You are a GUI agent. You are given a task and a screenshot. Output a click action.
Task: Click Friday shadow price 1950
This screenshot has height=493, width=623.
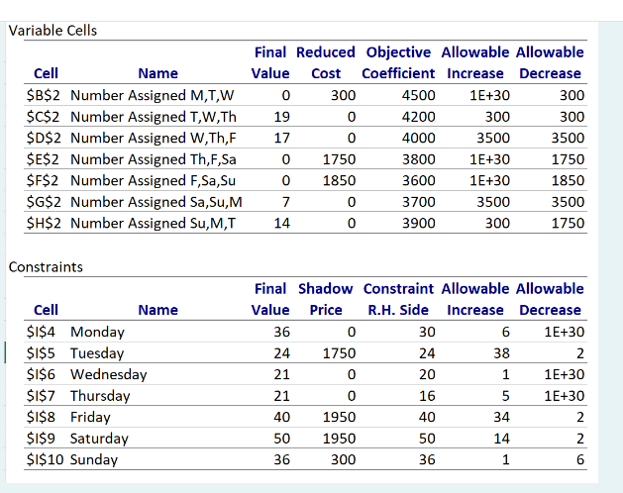(339, 417)
